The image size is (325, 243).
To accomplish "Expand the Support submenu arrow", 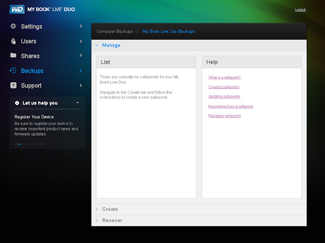I will tap(81, 85).
